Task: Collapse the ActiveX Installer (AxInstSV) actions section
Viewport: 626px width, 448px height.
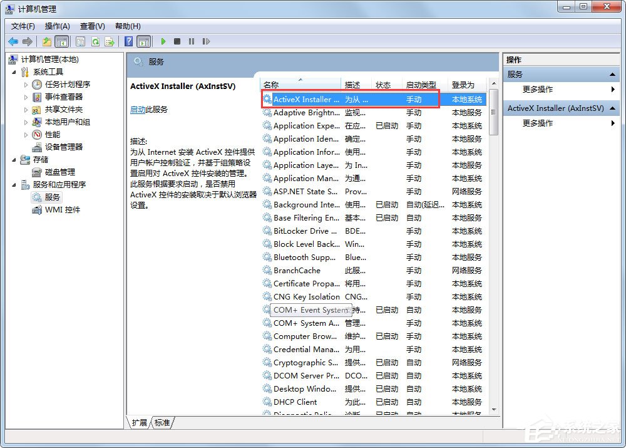Action: 612,108
